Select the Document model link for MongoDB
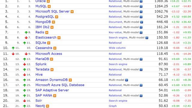Viewport: 192px width, 108px height. (115, 22)
